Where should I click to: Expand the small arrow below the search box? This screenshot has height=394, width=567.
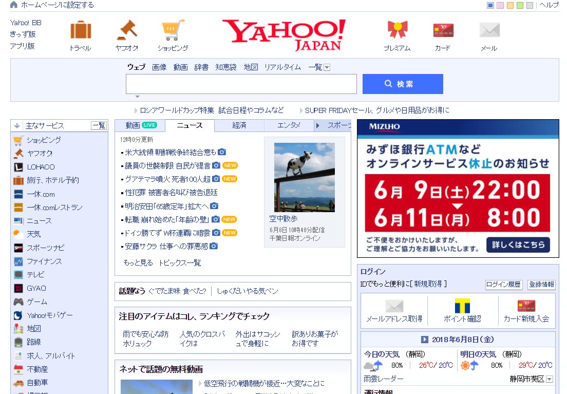137,96
